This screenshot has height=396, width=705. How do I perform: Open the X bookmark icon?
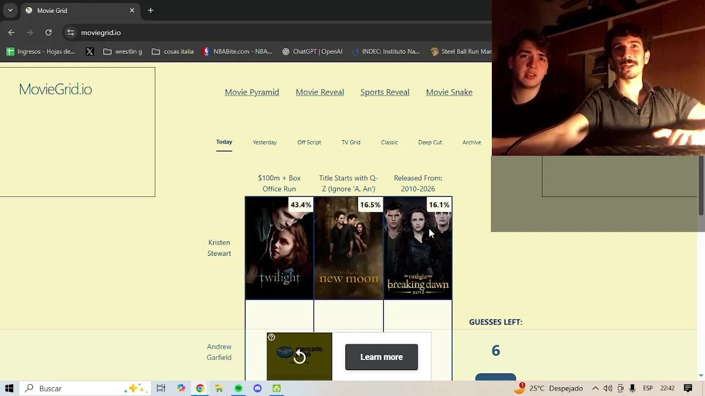coord(90,52)
